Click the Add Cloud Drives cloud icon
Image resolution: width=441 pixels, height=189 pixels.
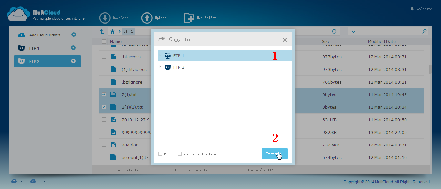click(21, 35)
